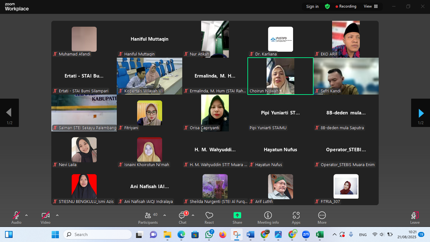
Task: Click FITRIA_307 profile picture
Action: tap(346, 187)
